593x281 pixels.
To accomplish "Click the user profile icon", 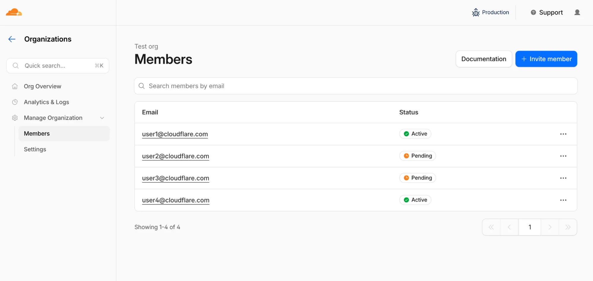I will (577, 12).
